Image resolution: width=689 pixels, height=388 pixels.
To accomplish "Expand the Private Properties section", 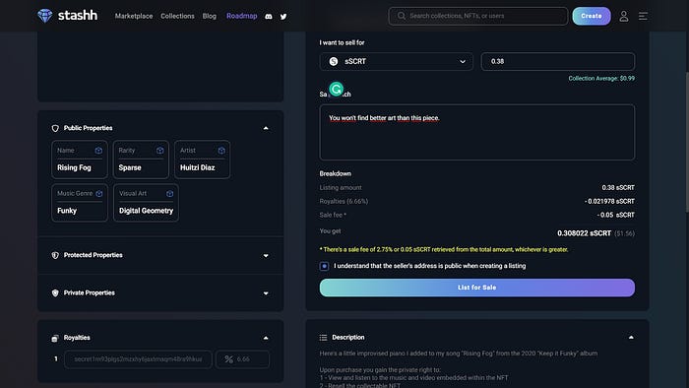I will (x=266, y=293).
